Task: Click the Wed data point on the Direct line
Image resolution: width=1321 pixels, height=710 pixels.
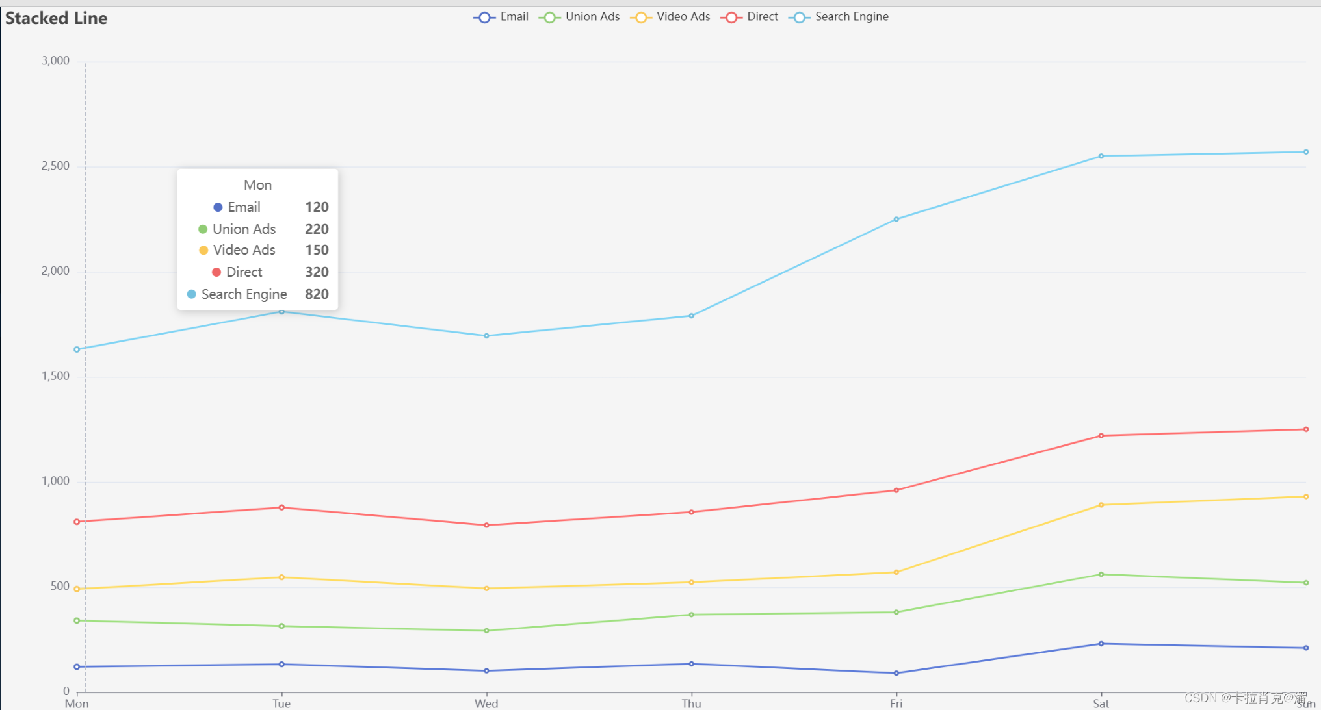Action: [486, 525]
